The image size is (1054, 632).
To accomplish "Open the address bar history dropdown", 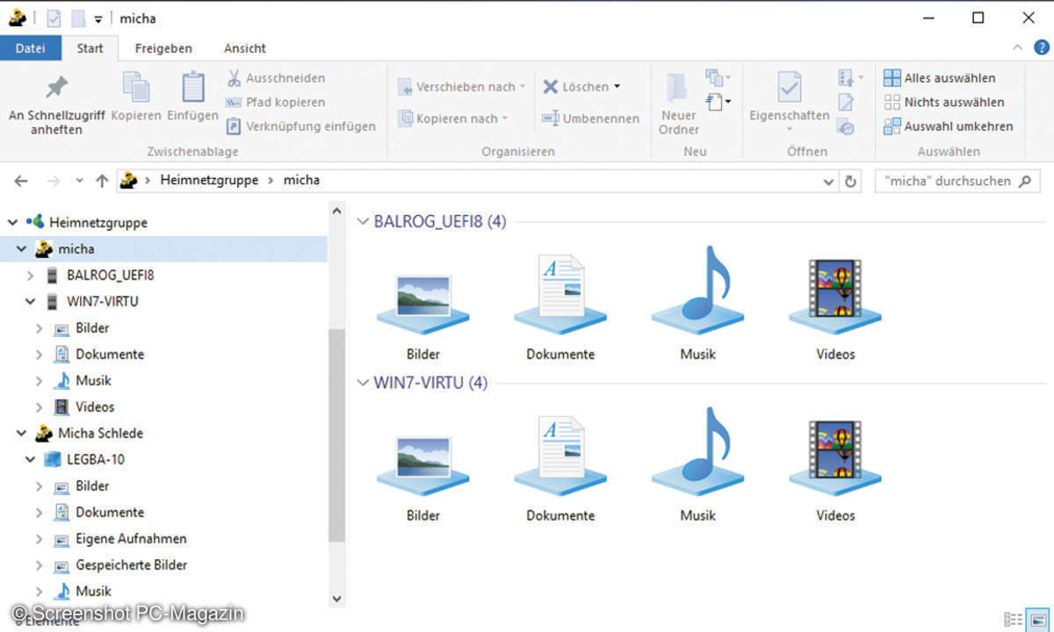I will [x=829, y=182].
